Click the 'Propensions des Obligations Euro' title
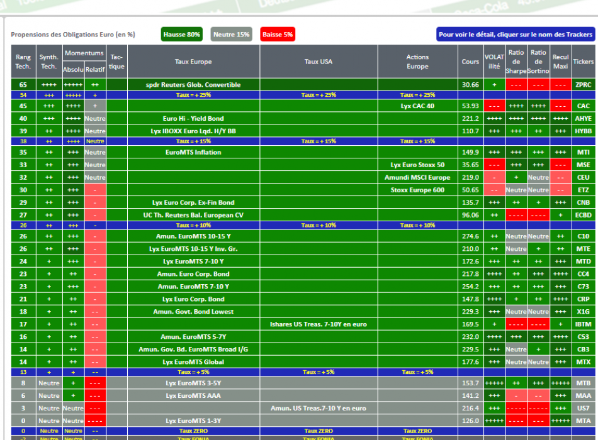The height and width of the screenshot is (440, 598). pyautogui.click(x=73, y=35)
